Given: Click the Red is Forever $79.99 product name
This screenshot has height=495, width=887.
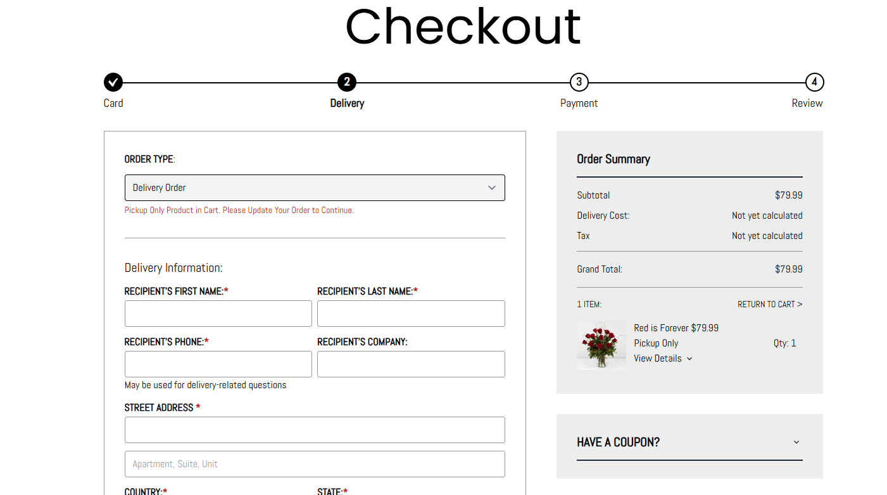Looking at the screenshot, I should 676,328.
